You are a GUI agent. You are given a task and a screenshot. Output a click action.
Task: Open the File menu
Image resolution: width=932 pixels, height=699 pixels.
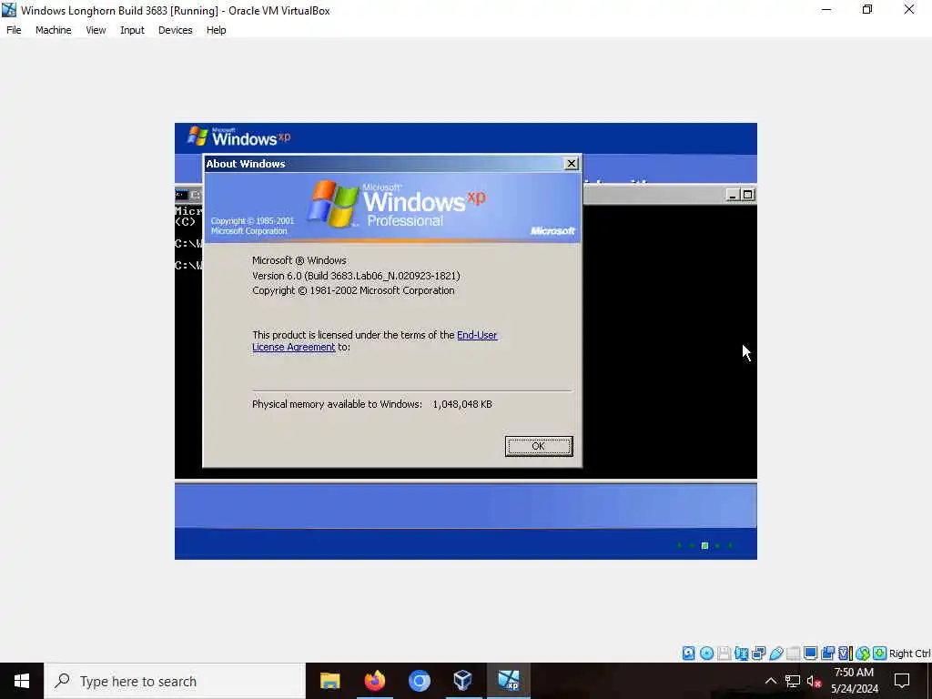pyautogui.click(x=14, y=30)
